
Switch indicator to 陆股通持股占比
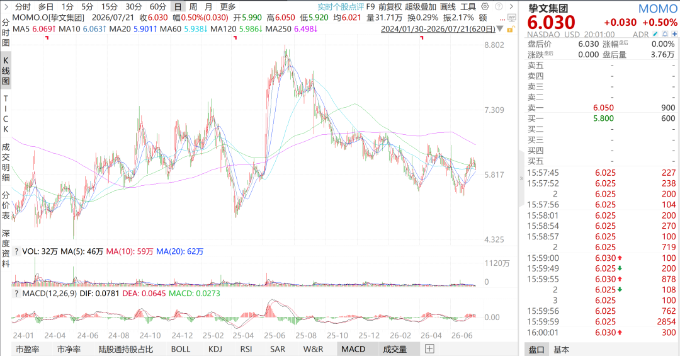[x=126, y=349]
